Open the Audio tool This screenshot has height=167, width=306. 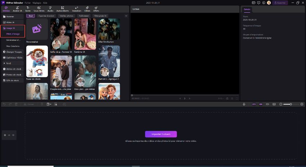[x=50, y=9]
